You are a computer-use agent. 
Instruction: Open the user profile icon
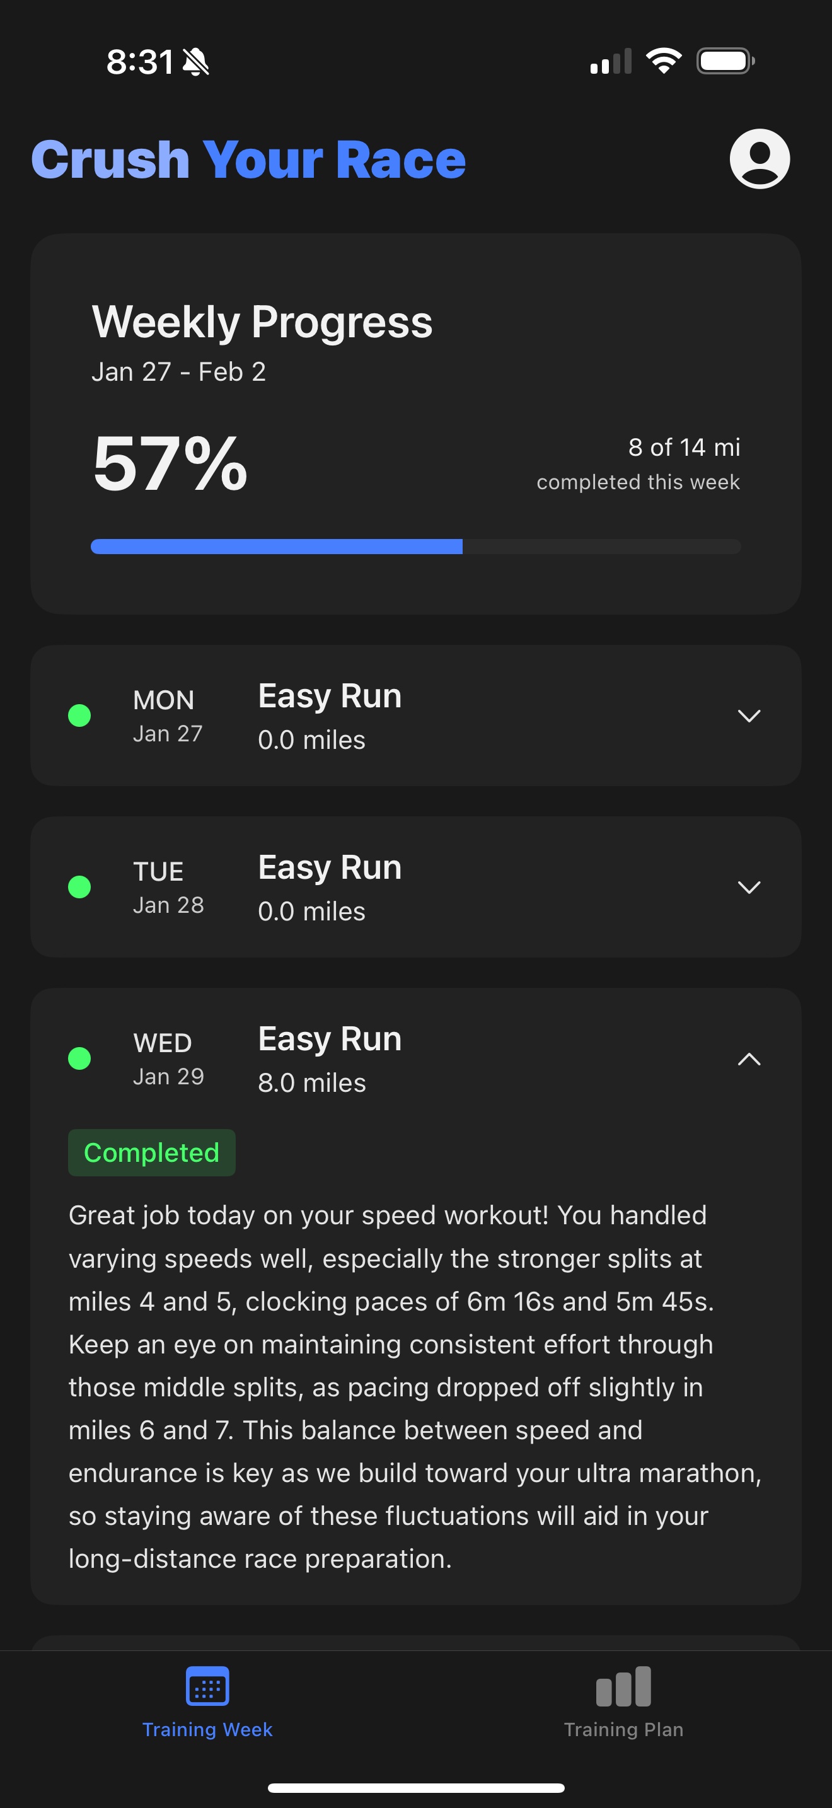(x=760, y=159)
